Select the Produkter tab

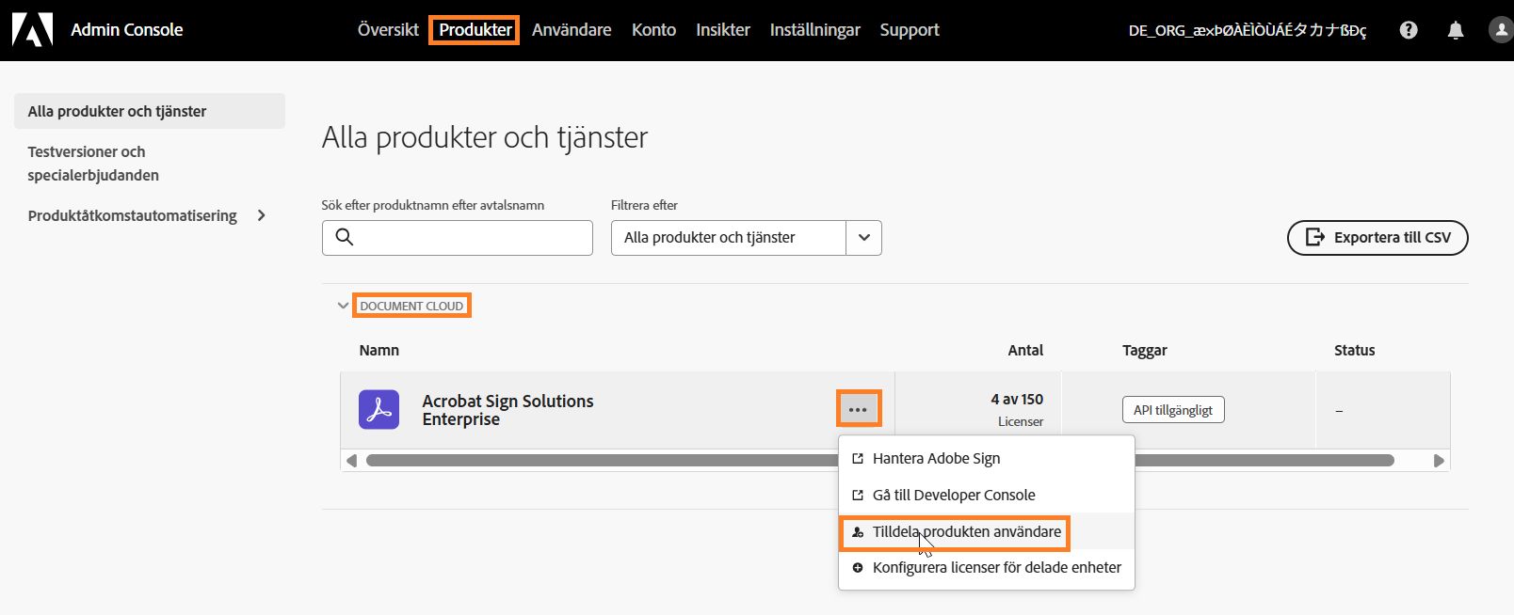[475, 30]
